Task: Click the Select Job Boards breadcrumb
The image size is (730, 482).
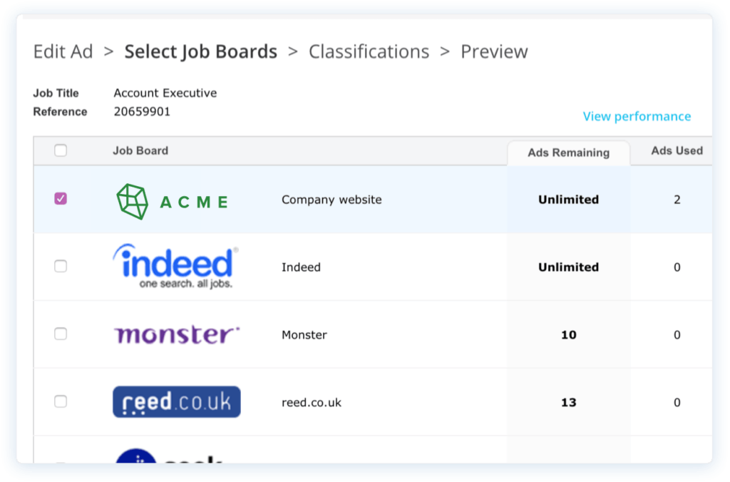Action: pyautogui.click(x=200, y=51)
